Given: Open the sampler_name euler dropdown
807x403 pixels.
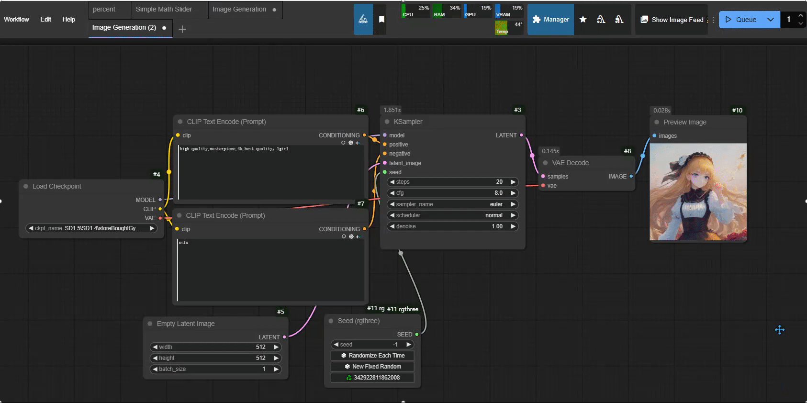Looking at the screenshot, I should coord(452,204).
